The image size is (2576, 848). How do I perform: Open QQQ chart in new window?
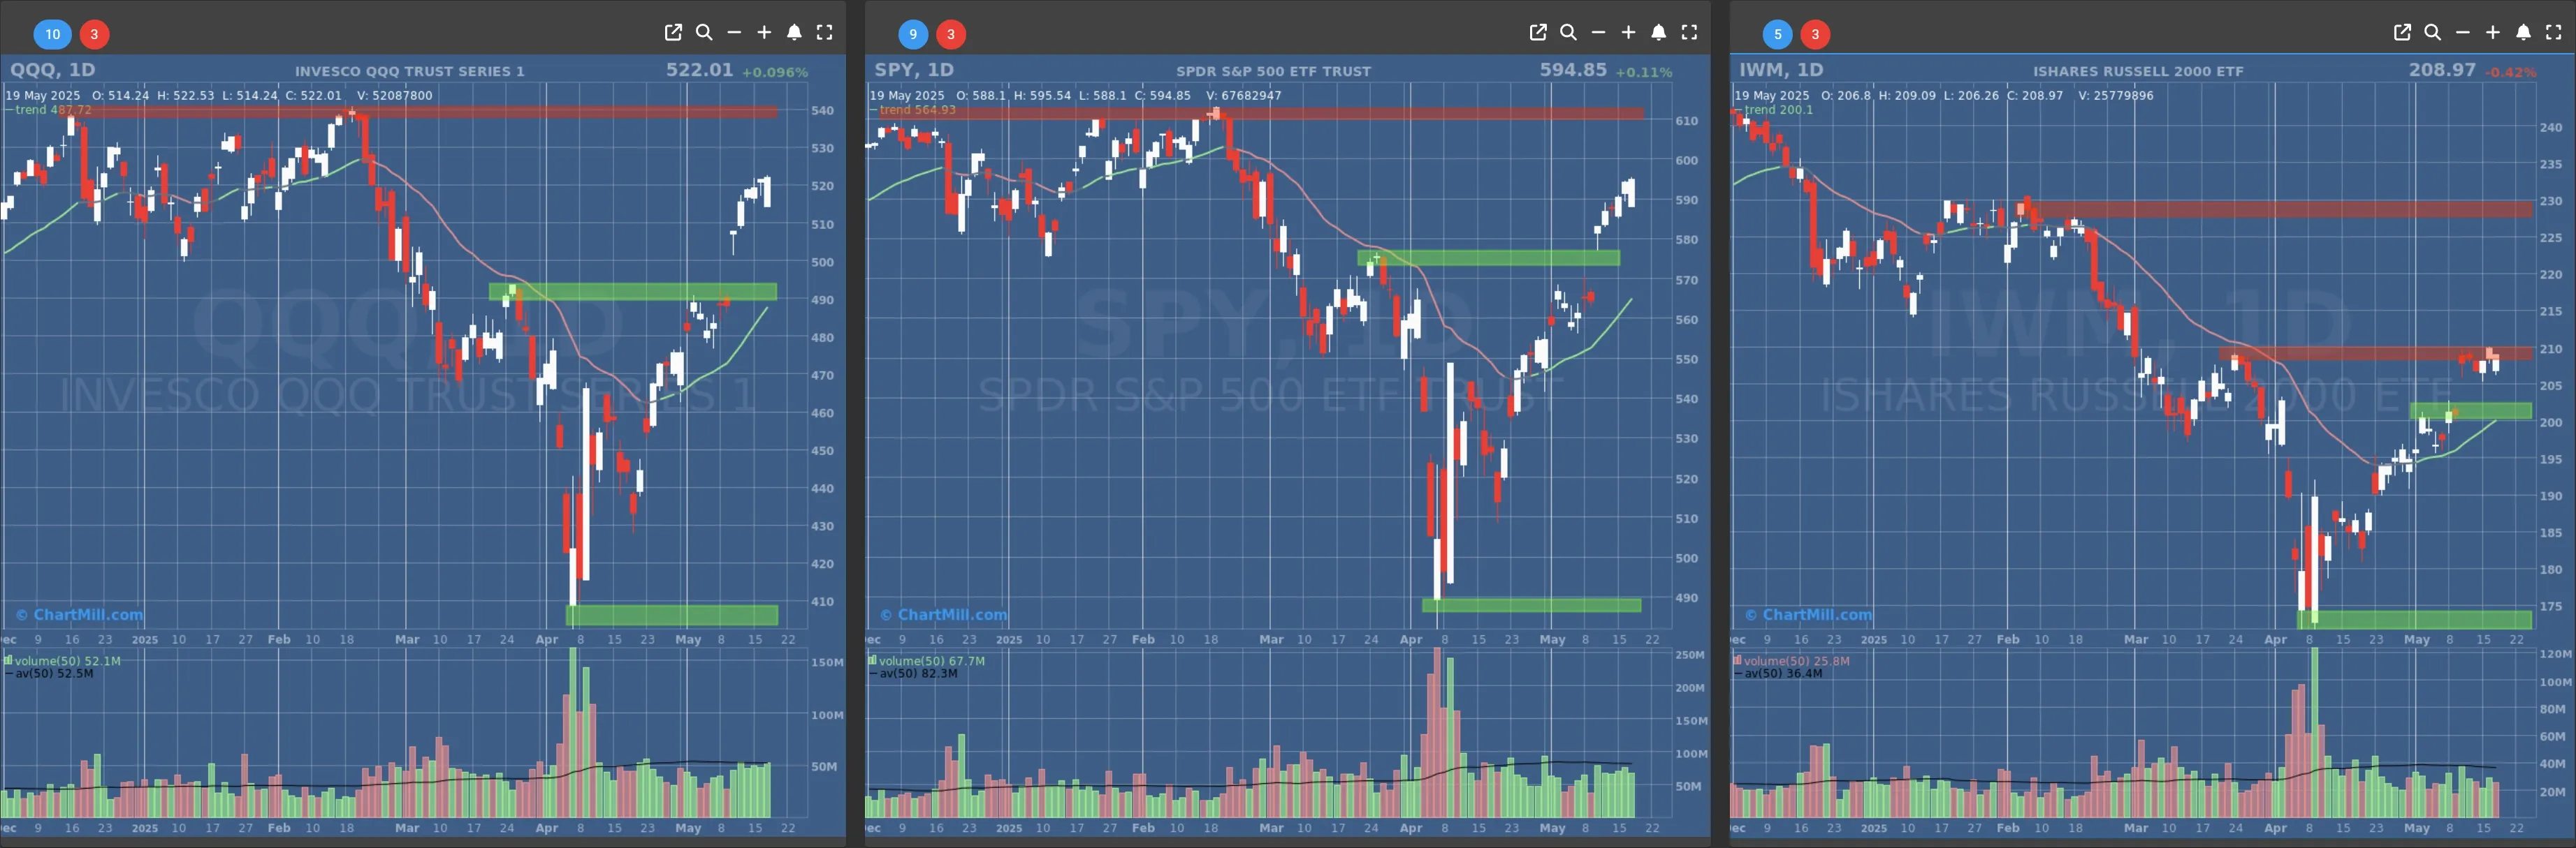point(673,33)
